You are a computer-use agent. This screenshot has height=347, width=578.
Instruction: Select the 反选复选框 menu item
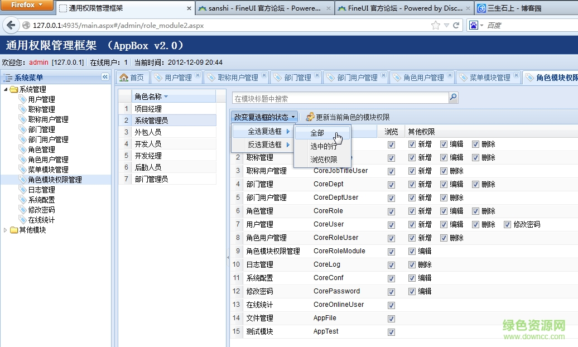tap(264, 144)
